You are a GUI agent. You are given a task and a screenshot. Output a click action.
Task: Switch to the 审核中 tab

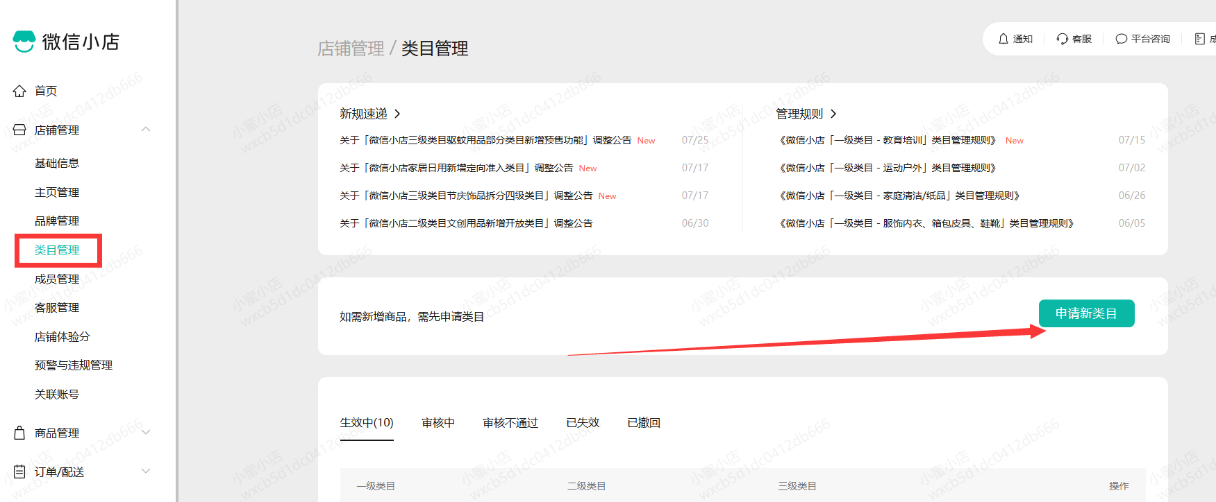438,423
